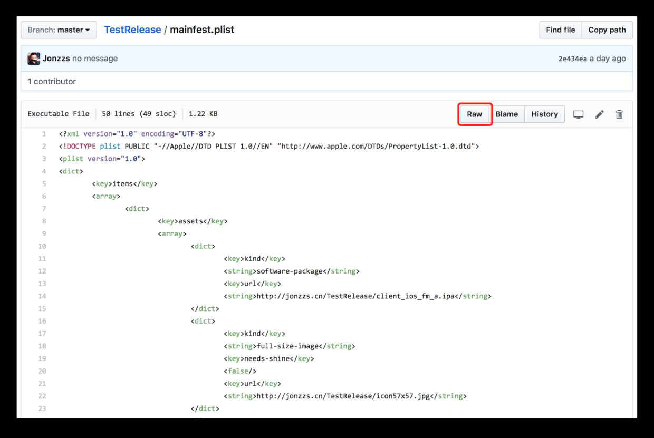This screenshot has width=654, height=438.
Task: Click line number 5 beside items key
Action: [x=44, y=184]
